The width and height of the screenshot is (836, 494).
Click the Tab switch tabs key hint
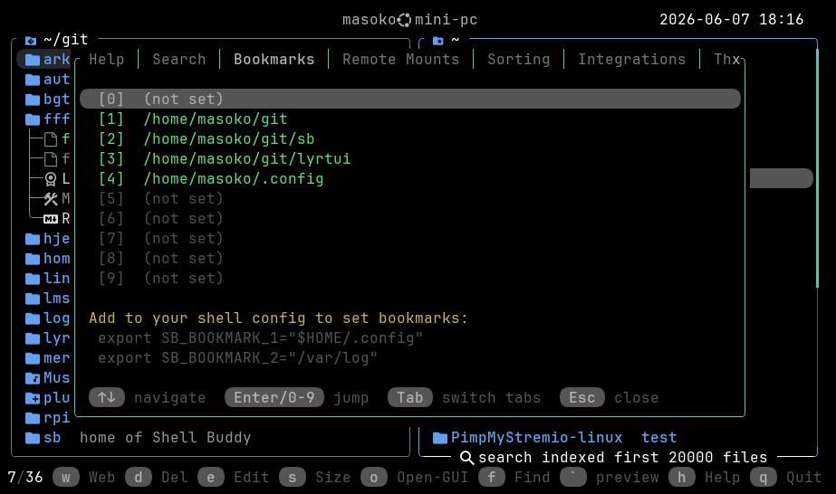tap(410, 398)
